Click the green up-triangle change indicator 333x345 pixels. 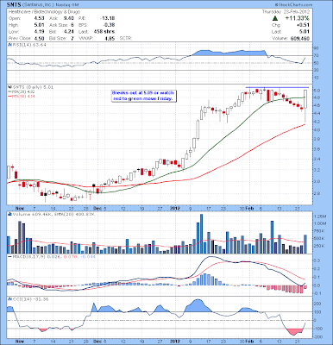click(275, 18)
